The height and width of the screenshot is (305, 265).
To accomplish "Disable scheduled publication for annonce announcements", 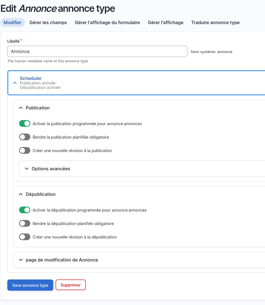I will point(25,123).
